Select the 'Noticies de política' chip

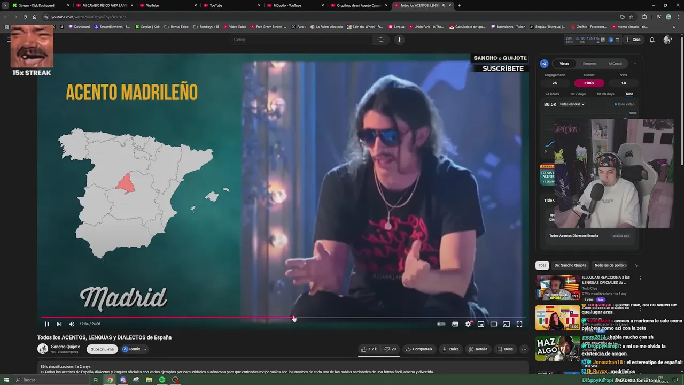click(x=611, y=265)
